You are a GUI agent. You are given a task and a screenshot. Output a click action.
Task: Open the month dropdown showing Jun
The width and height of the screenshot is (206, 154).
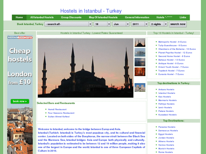click(121, 24)
